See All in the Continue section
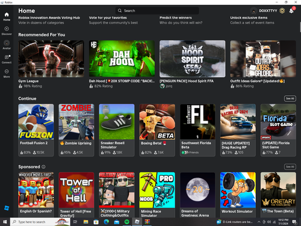 290,98
